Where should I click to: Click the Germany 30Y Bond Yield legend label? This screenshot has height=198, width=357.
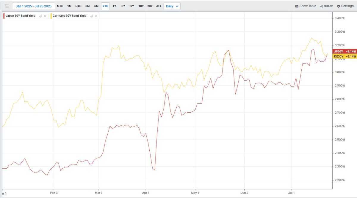pos(70,16)
